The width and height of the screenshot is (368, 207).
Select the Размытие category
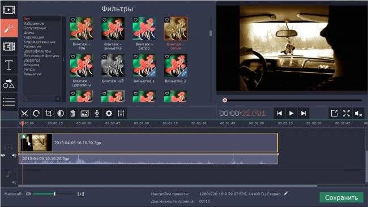32,46
